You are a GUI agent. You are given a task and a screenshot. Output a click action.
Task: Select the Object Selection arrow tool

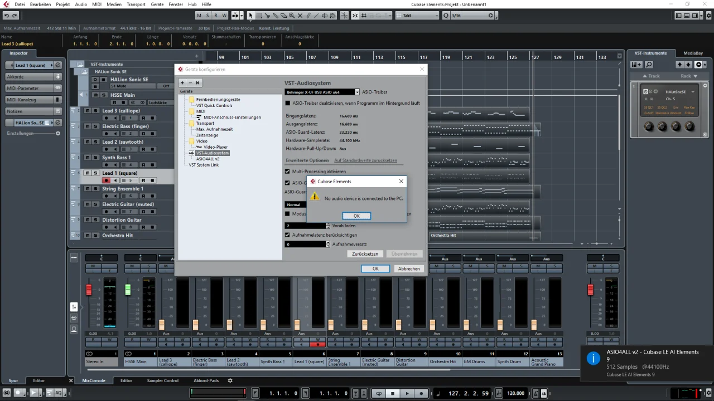[x=250, y=16]
